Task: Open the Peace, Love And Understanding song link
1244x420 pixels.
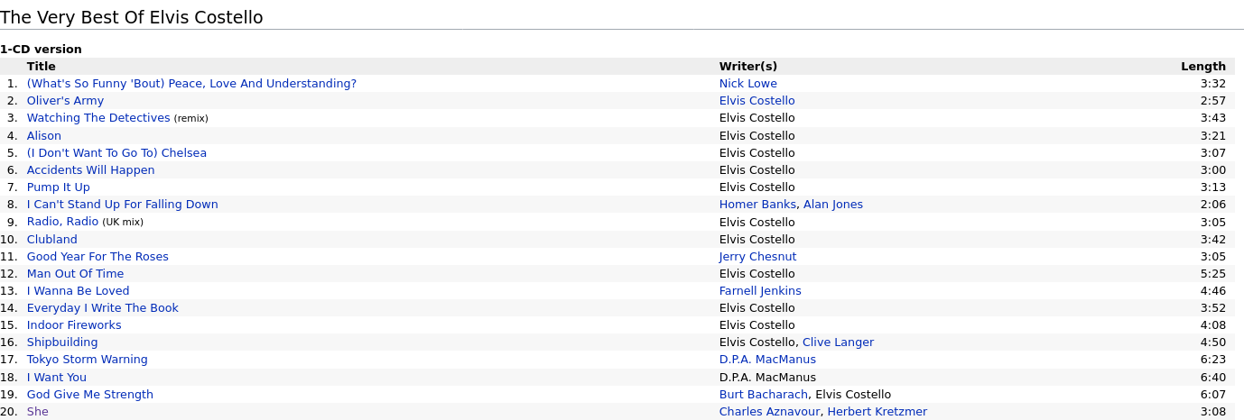Action: (x=191, y=84)
